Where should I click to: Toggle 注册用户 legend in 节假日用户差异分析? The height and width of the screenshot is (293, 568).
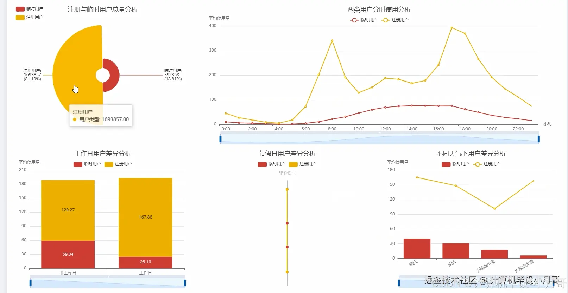tap(303, 164)
